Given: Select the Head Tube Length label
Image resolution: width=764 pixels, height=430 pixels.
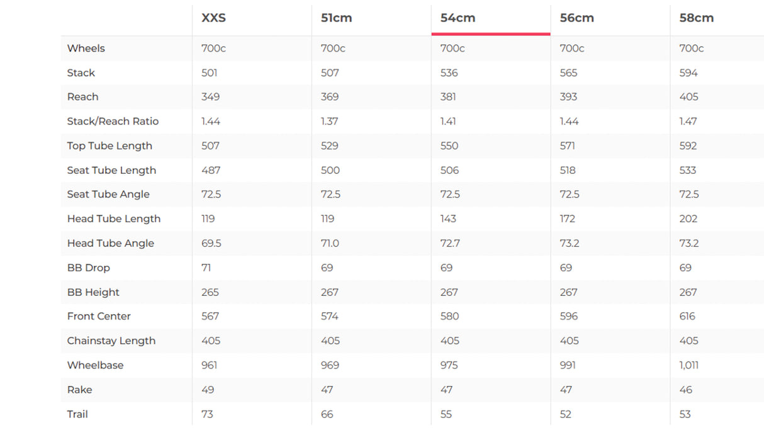Looking at the screenshot, I should click(114, 219).
